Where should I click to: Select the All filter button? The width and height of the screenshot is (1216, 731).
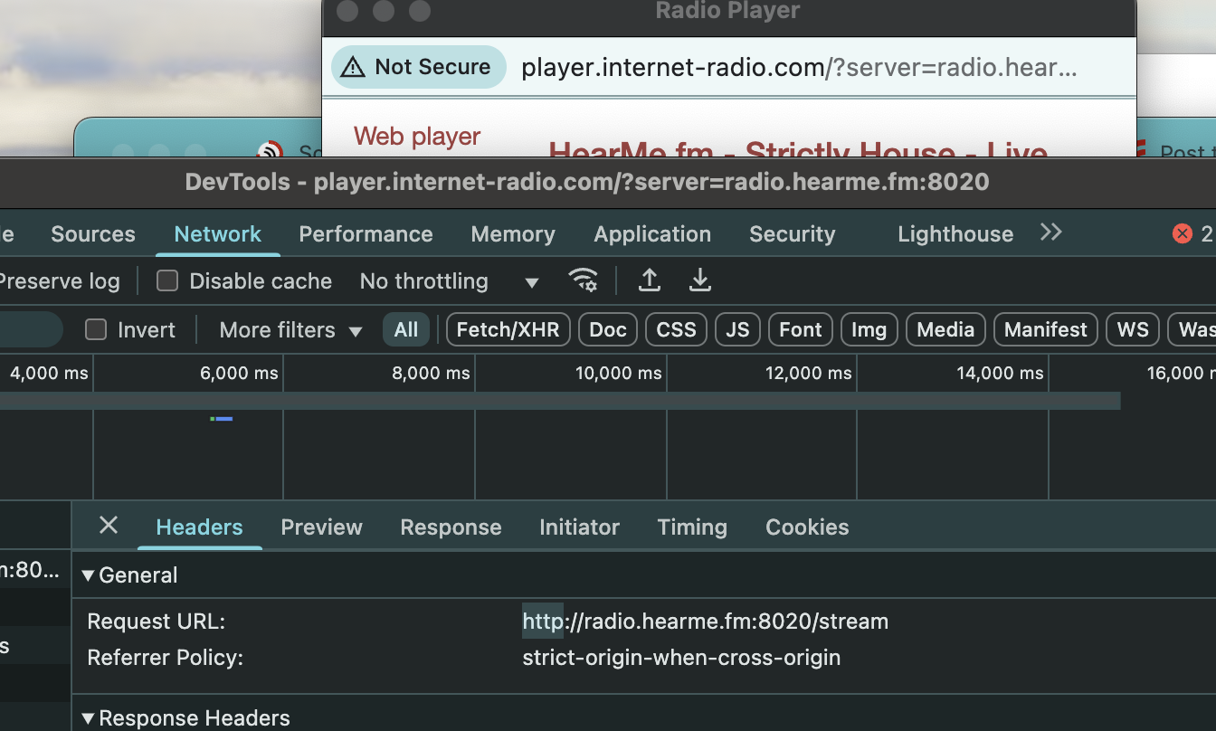pos(406,330)
